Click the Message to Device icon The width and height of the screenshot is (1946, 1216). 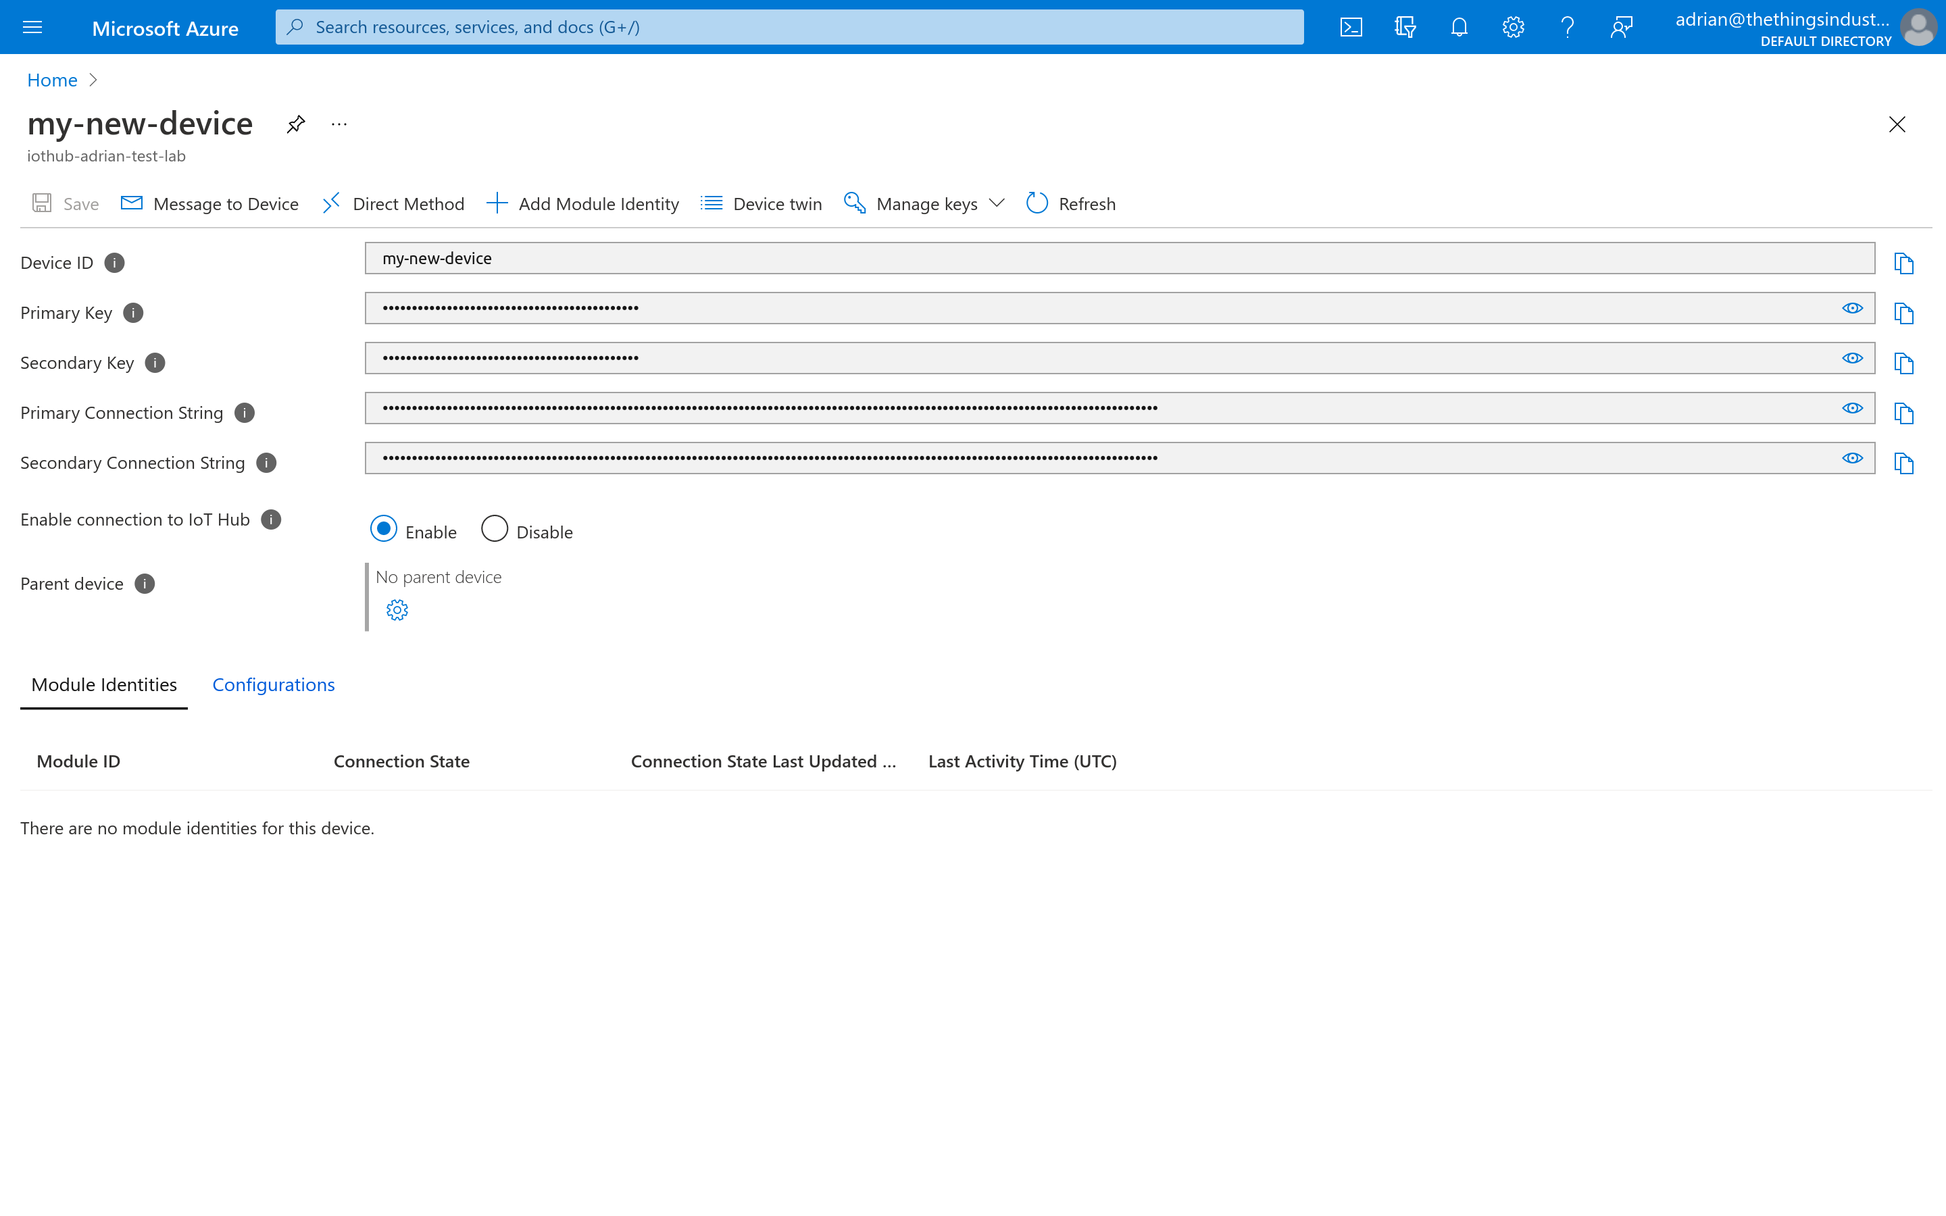click(x=132, y=203)
